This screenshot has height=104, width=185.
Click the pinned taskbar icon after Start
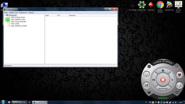coord(9,102)
